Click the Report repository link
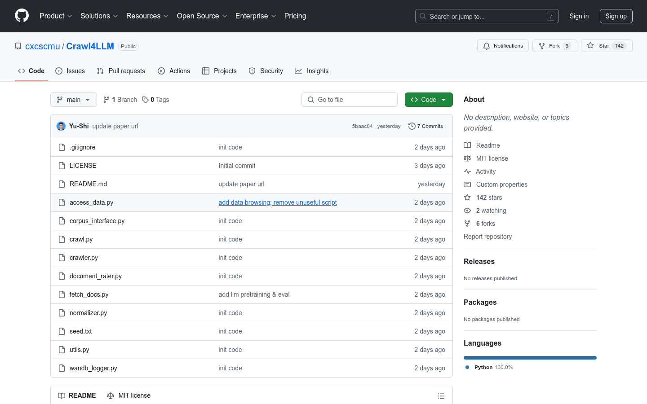This screenshot has width=647, height=404. point(487,237)
